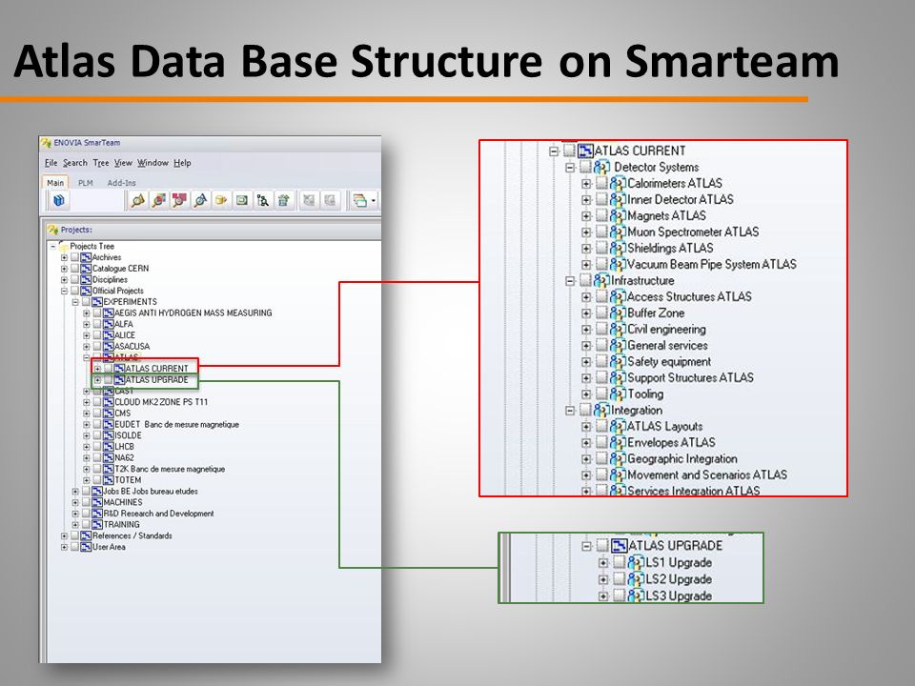Click the project icon beside TOTEM
Screen dimensions: 915x686
(x=108, y=479)
